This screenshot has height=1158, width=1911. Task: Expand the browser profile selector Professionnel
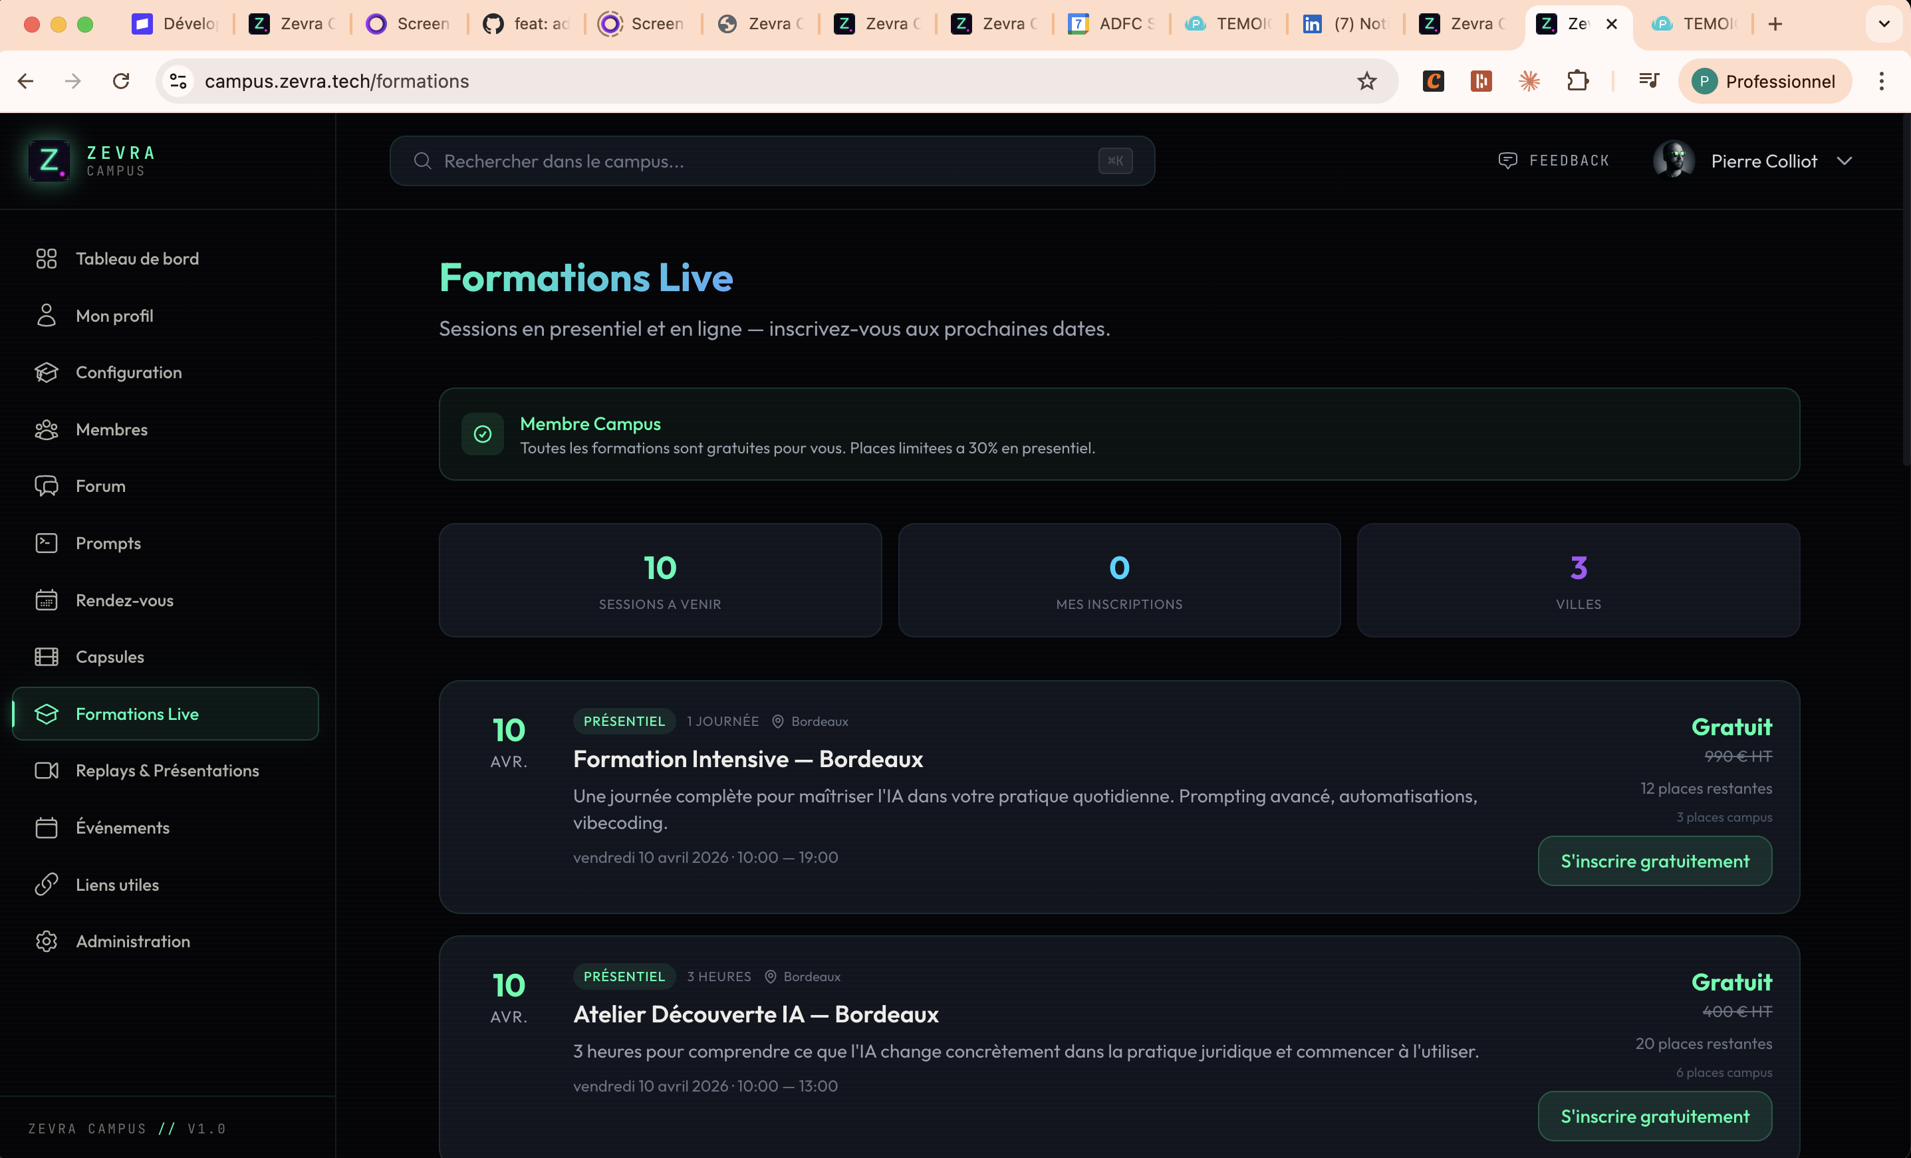point(1766,80)
